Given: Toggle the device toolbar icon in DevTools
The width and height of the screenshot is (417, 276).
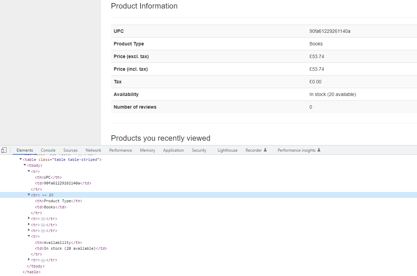Looking at the screenshot, I should 4,150.
